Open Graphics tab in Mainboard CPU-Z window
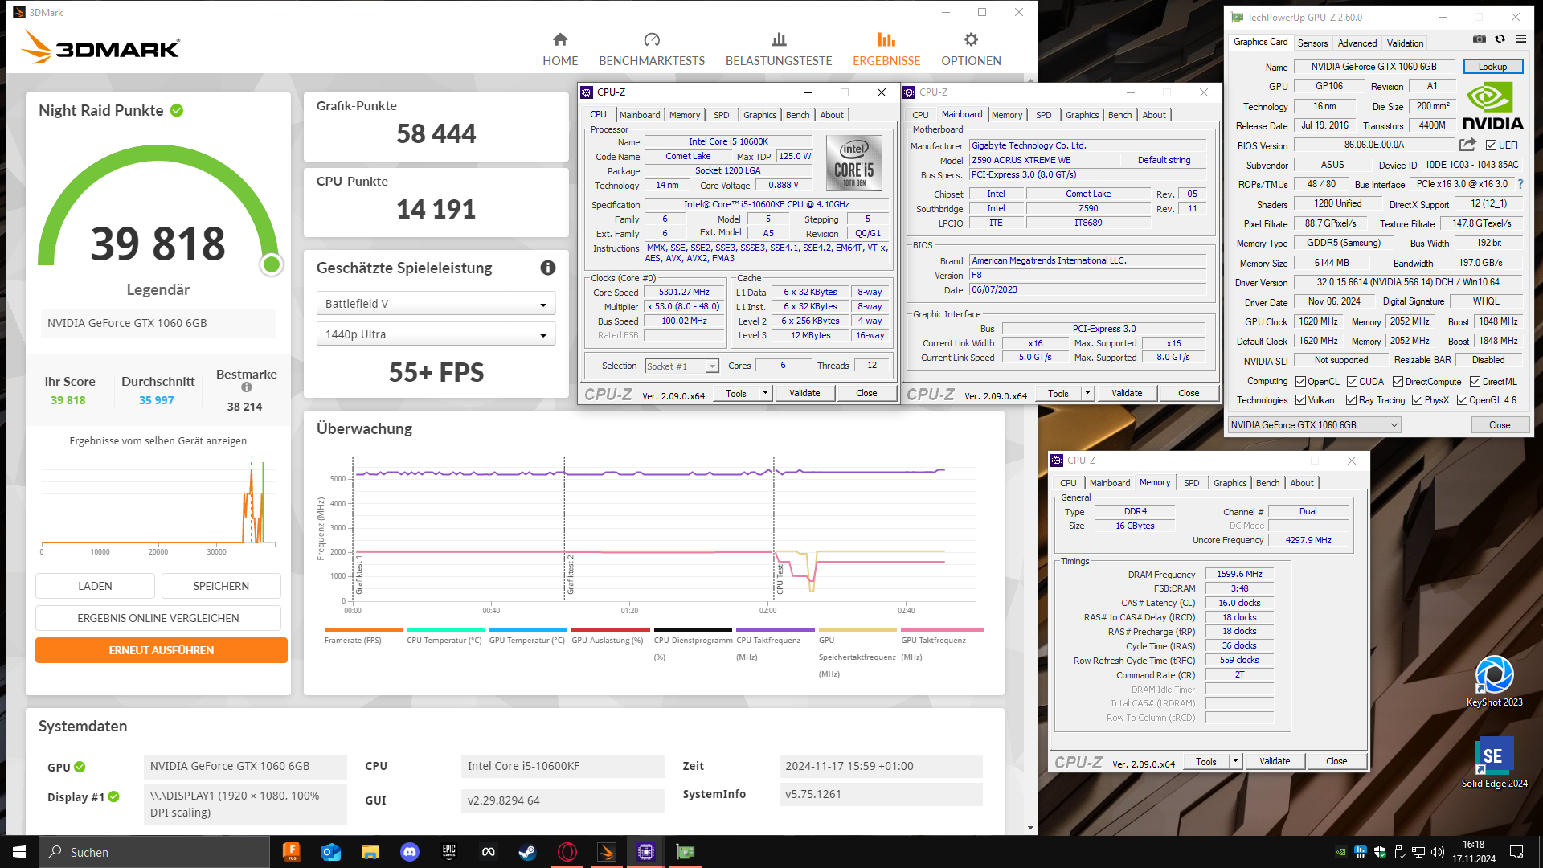This screenshot has height=868, width=1543. coord(1082,115)
